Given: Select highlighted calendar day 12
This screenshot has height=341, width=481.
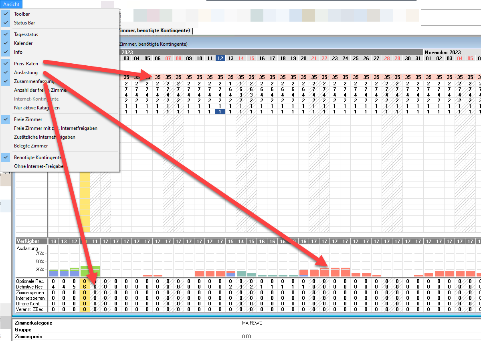Looking at the screenshot, I should point(220,59).
